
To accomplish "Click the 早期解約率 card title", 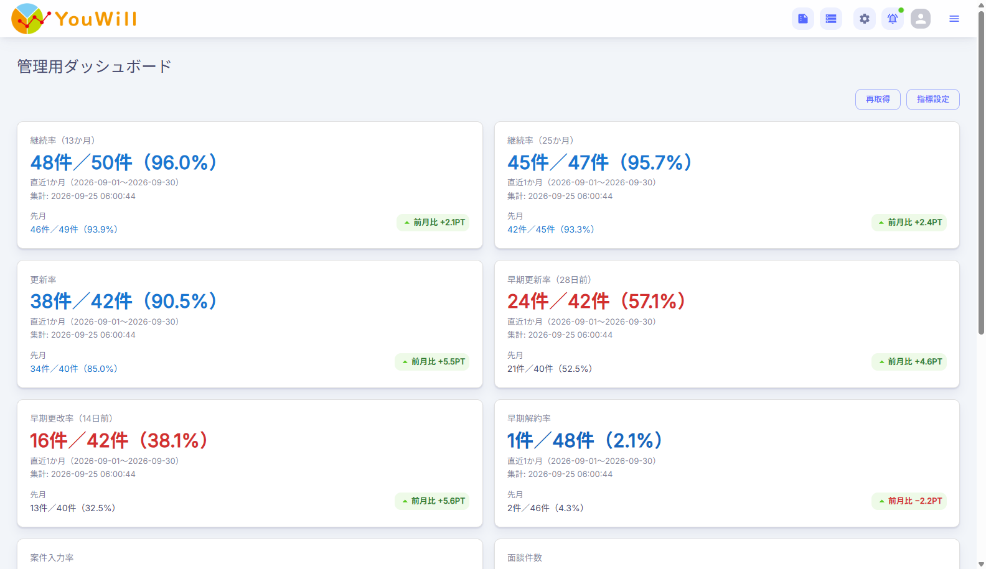I will [x=529, y=419].
